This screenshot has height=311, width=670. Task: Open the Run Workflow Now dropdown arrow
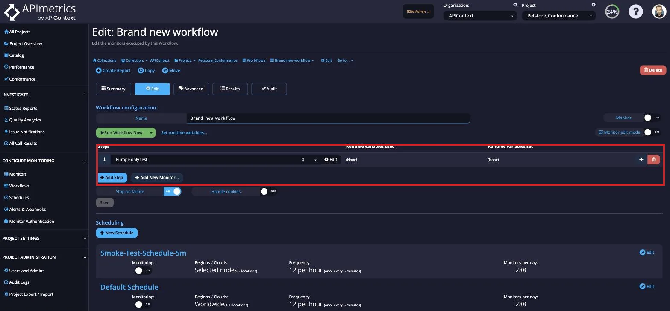(x=151, y=132)
